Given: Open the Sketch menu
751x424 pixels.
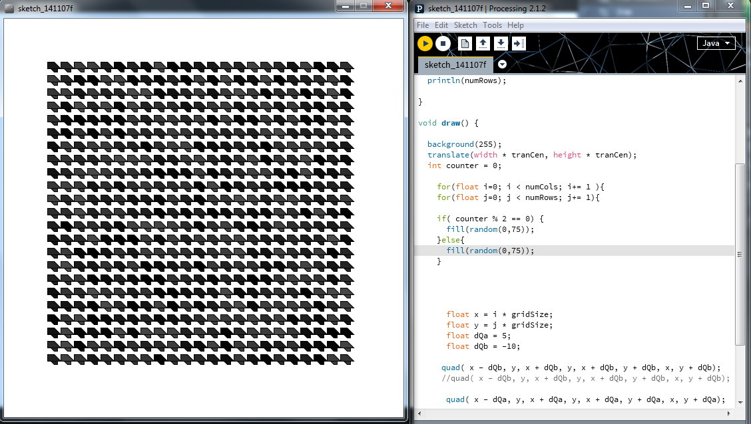Looking at the screenshot, I should pos(465,25).
